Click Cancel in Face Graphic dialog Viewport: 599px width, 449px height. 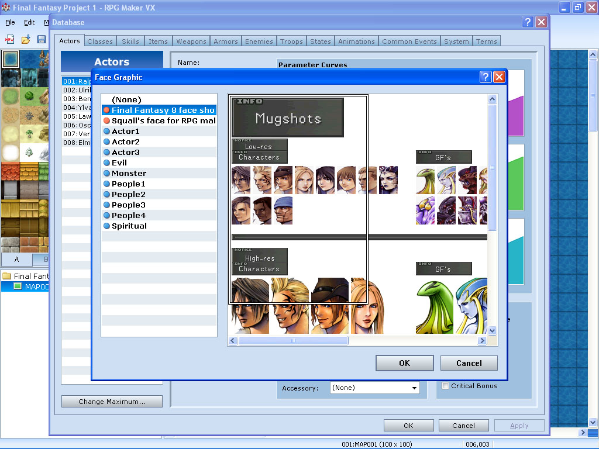pos(469,363)
